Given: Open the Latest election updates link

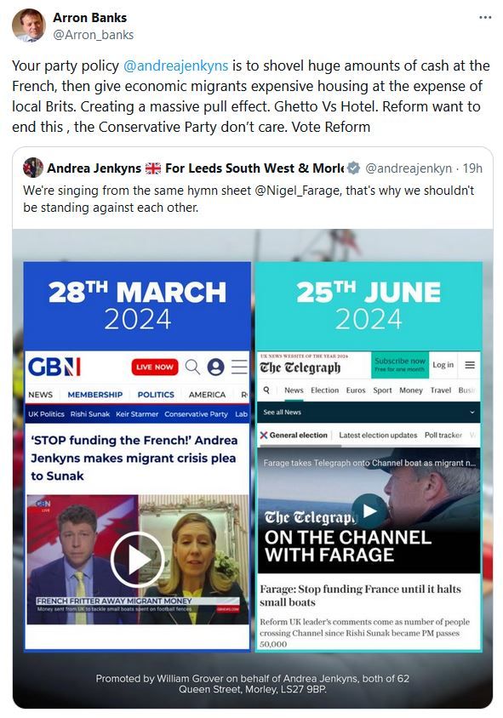Looking at the screenshot, I should (x=378, y=435).
